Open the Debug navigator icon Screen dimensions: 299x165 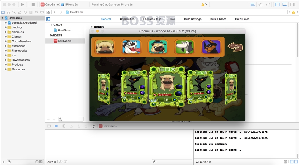coord(31,12)
